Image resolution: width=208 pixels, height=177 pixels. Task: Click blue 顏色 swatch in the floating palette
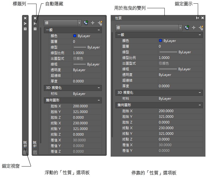pyautogui.click(x=75, y=36)
